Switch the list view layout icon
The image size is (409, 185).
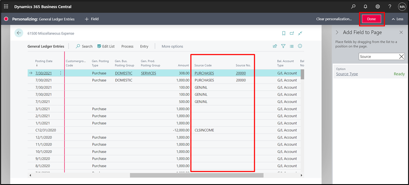pos(292,46)
